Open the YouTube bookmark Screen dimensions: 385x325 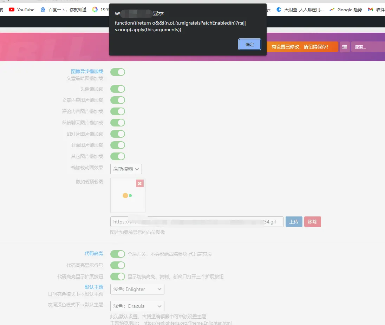[22, 9]
